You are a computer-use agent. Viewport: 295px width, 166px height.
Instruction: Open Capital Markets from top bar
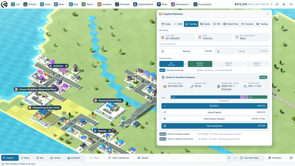143,4
